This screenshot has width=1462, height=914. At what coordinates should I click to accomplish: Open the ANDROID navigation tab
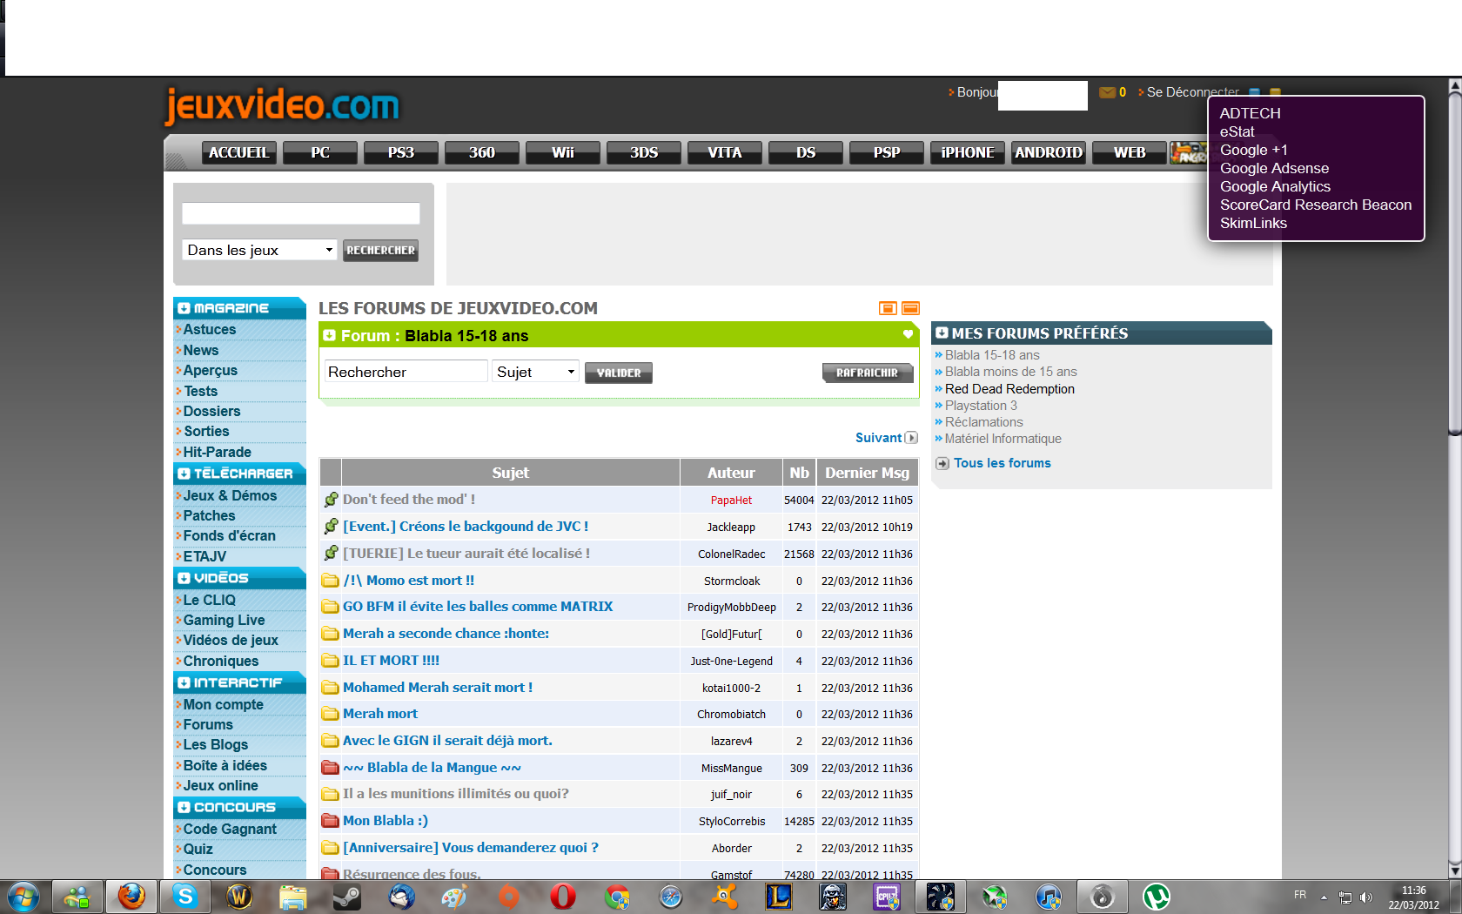point(1049,152)
